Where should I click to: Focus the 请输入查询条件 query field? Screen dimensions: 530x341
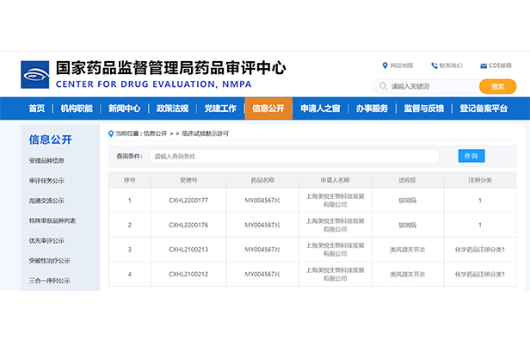[x=294, y=156]
